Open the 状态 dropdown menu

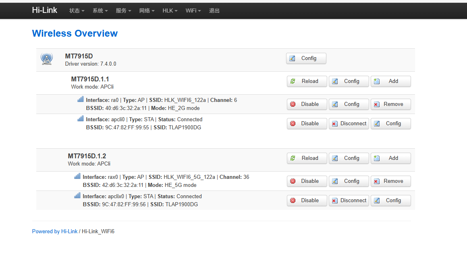[x=77, y=11]
